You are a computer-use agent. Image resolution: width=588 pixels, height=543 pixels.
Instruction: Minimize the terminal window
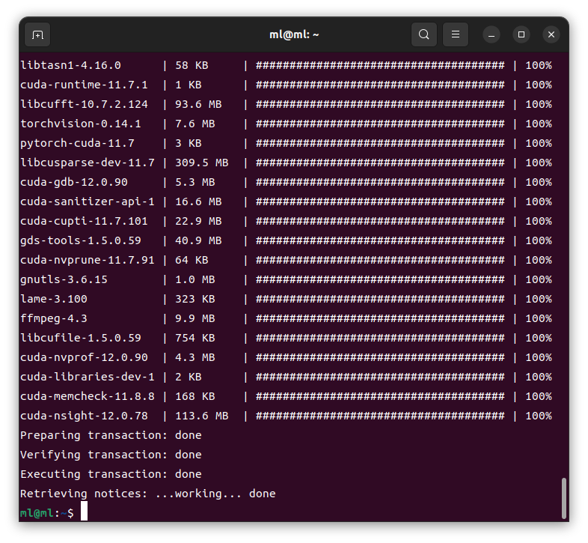pos(491,34)
